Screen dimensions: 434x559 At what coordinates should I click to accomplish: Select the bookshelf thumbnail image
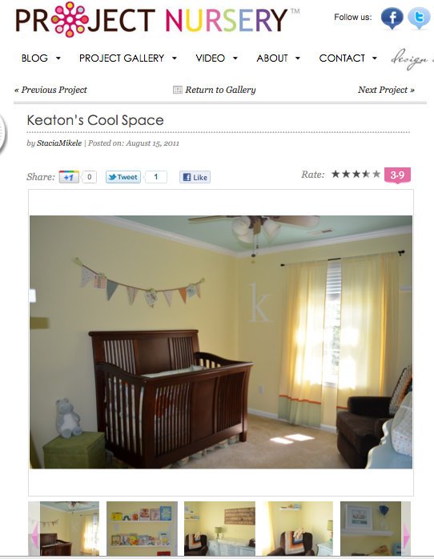tap(142, 529)
